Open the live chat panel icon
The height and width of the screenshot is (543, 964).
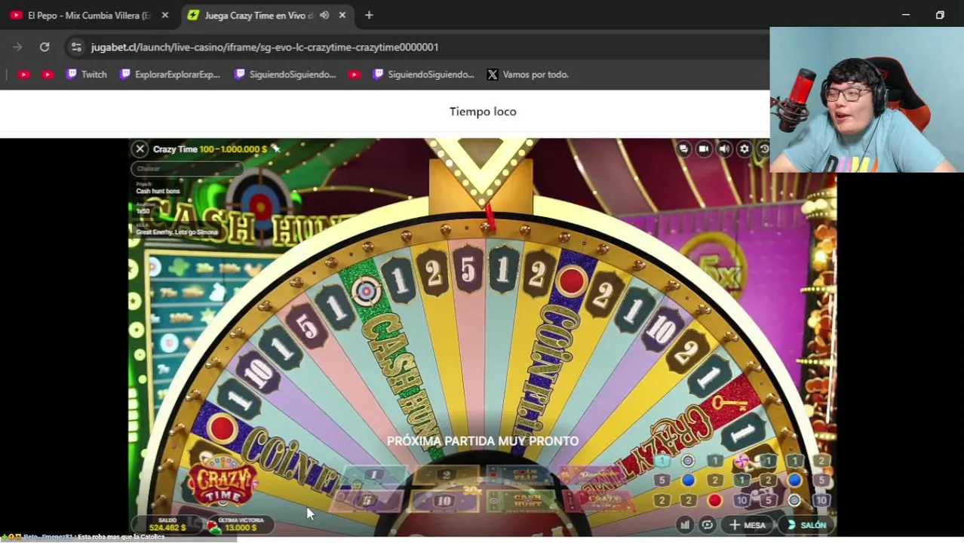(683, 149)
